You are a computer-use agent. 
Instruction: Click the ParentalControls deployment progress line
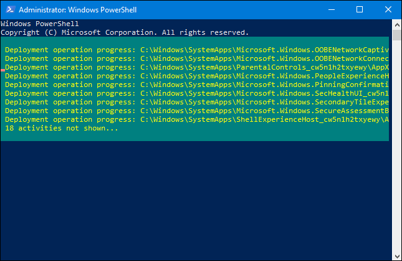(196, 66)
